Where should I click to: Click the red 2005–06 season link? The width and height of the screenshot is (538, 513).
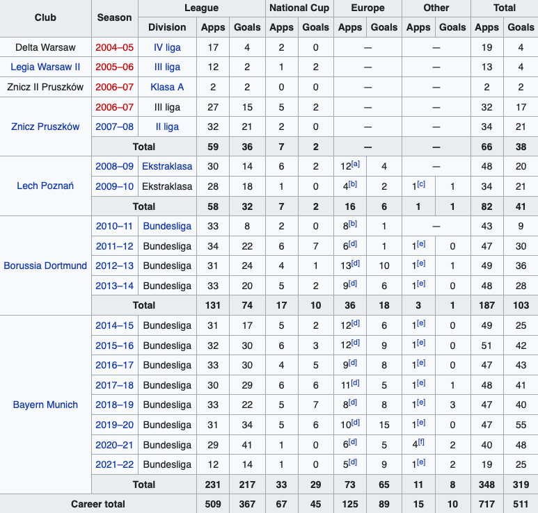[x=115, y=67]
